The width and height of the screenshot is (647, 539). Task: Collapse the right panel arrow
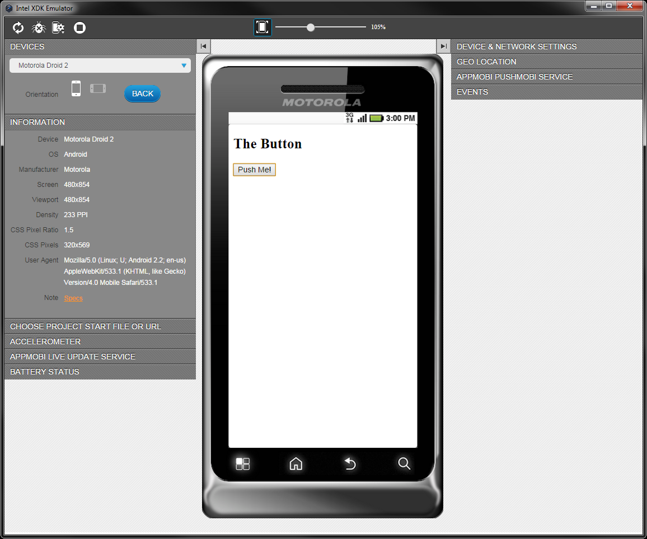pos(443,46)
